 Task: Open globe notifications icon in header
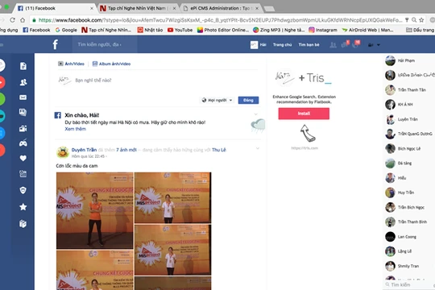(355, 44)
